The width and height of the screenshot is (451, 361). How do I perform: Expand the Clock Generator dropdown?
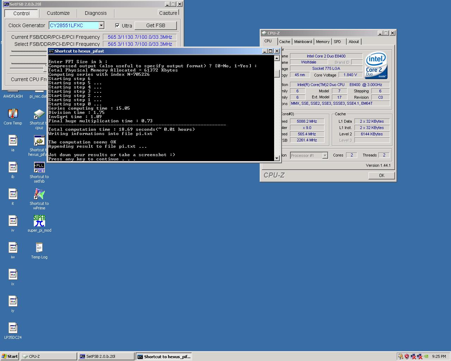(101, 25)
